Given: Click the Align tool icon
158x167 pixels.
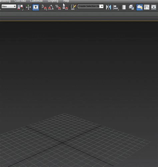Looking at the screenshot, I should coord(116,7).
